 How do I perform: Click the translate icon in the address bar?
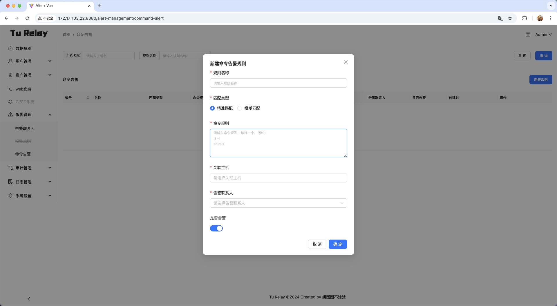[x=500, y=18]
